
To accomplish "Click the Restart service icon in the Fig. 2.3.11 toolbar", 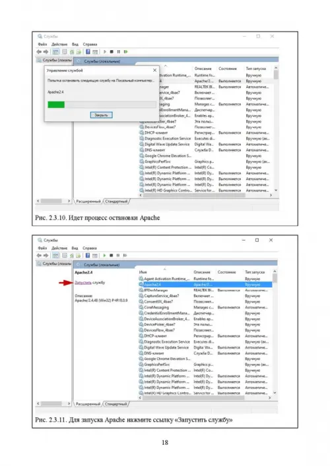I will [x=125, y=255].
